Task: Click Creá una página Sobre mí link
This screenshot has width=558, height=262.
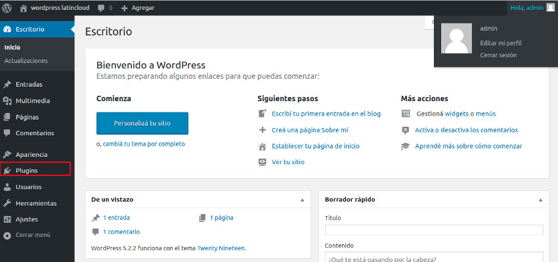Action: 310,130
